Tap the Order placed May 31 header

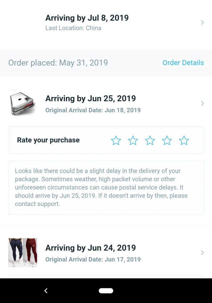pos(58,63)
